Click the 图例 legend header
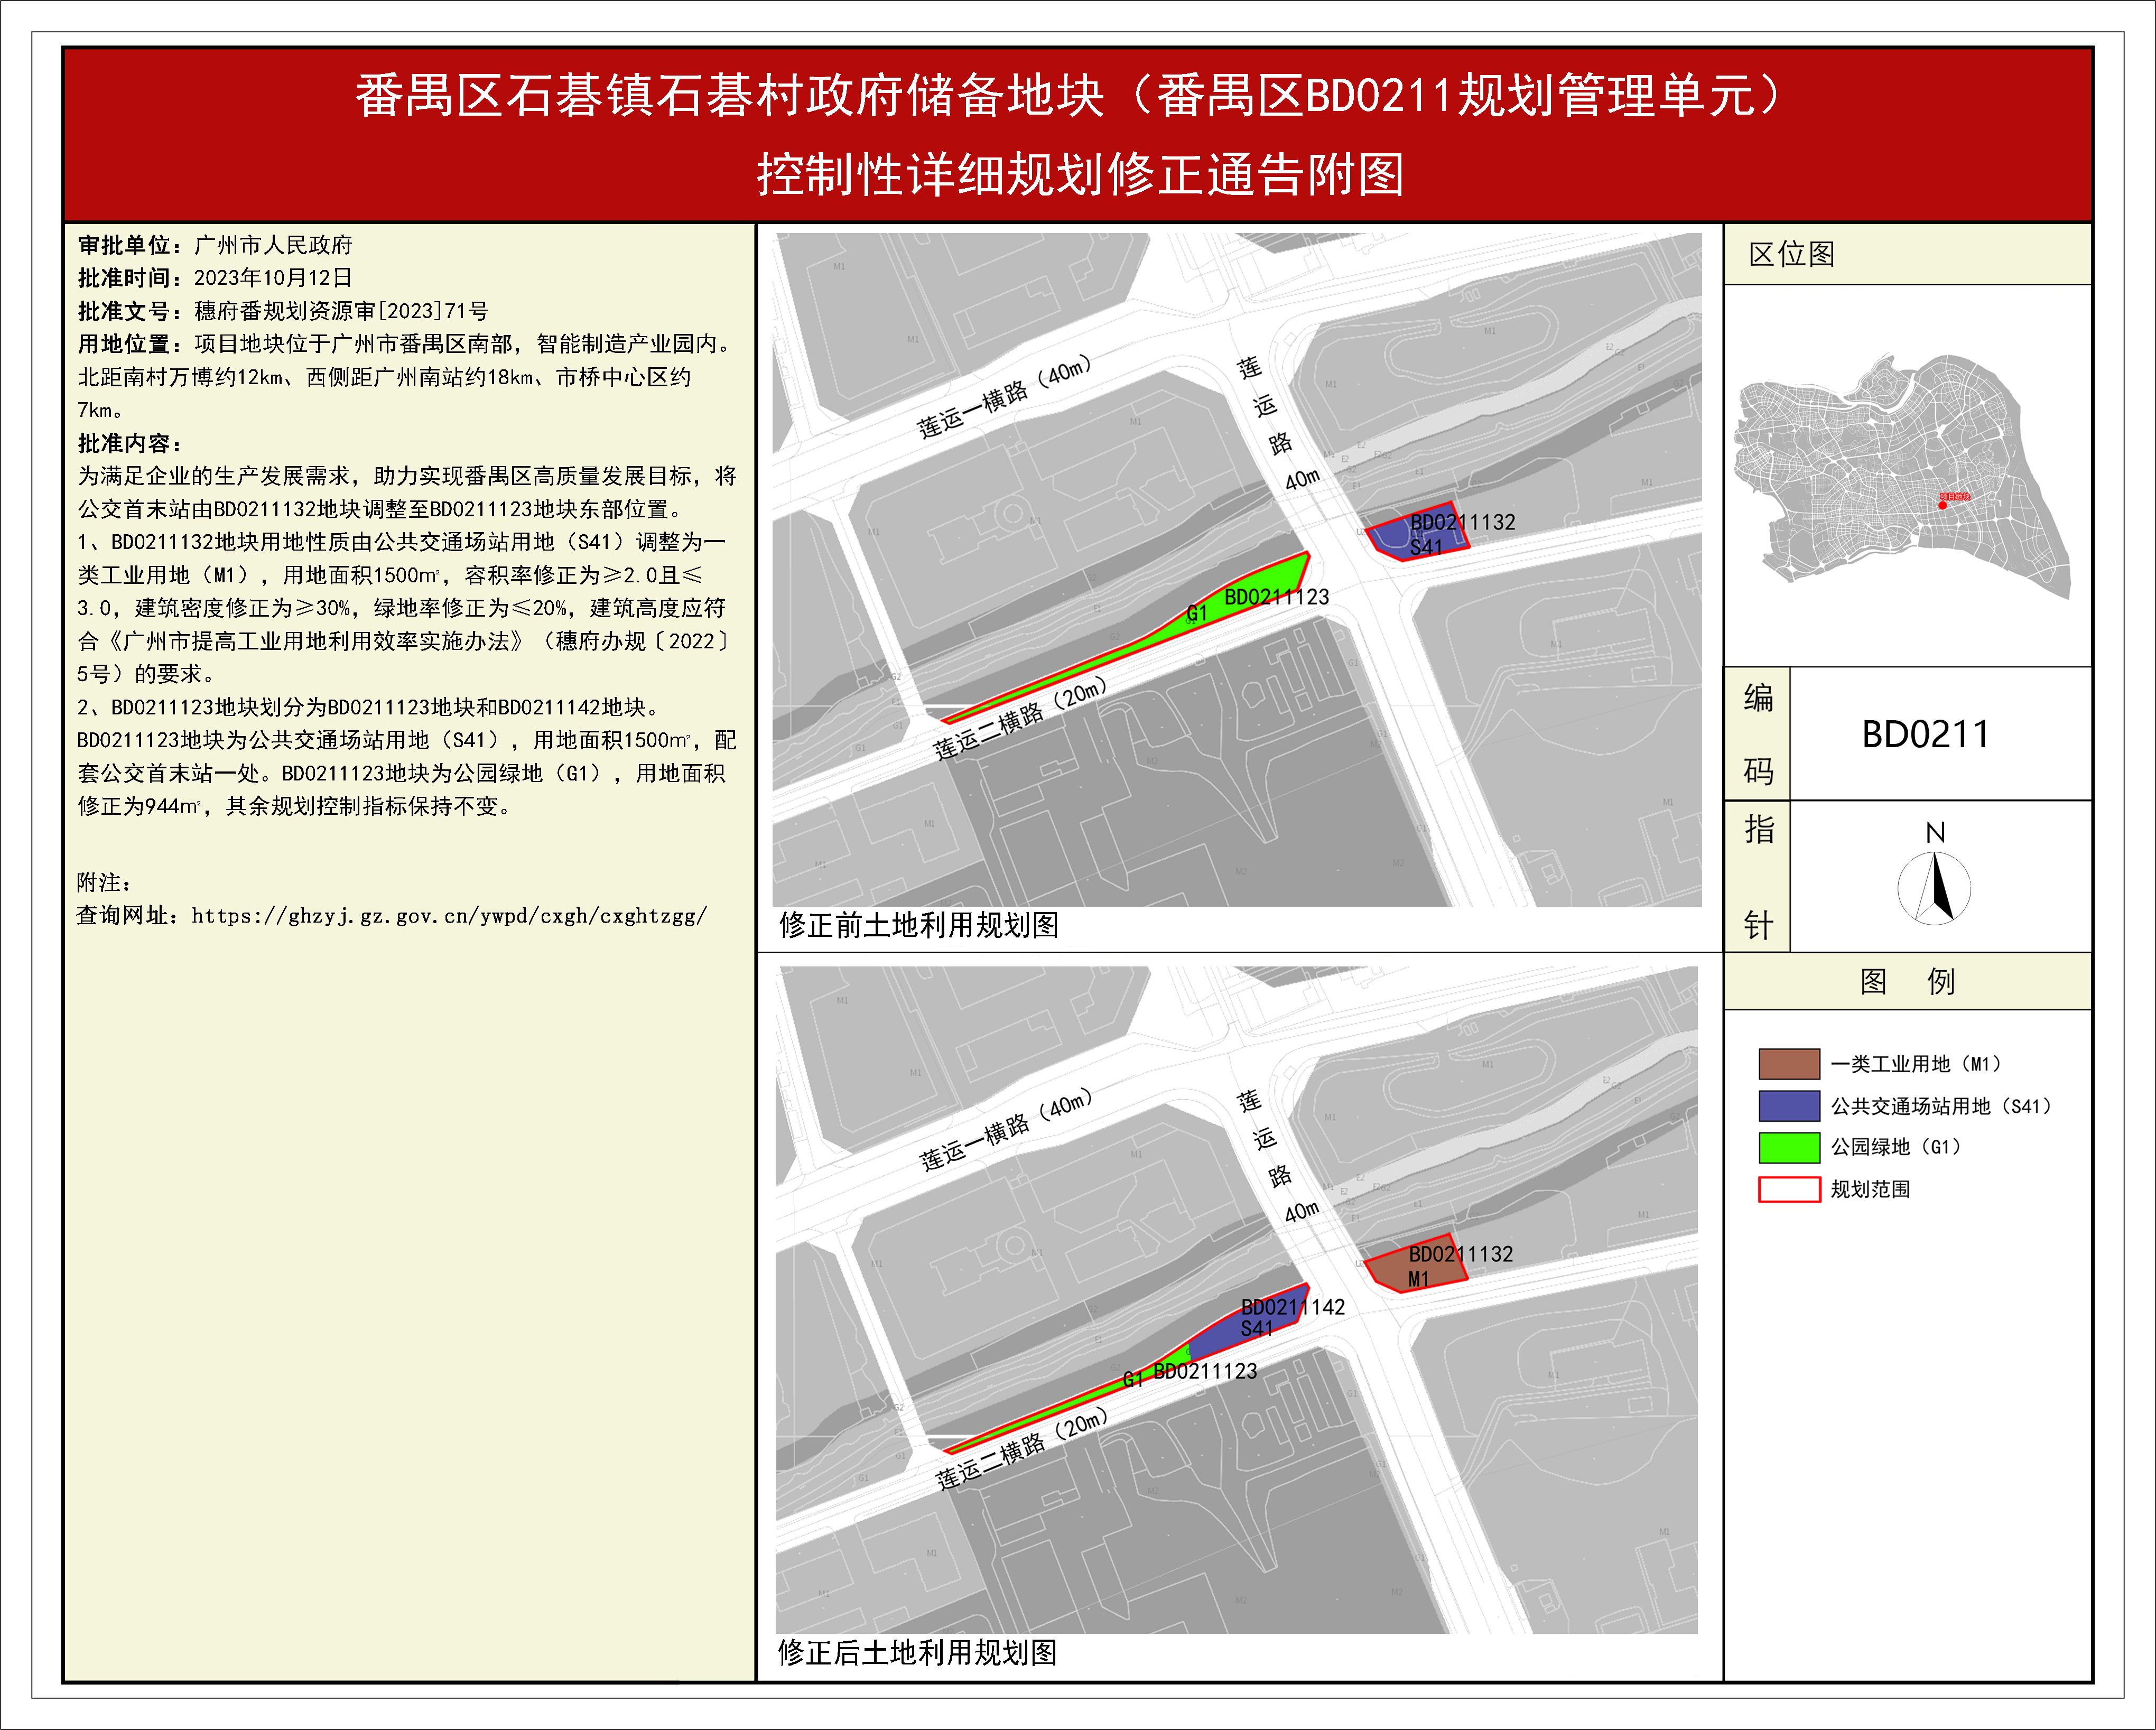The image size is (2156, 1730). coord(1907,981)
